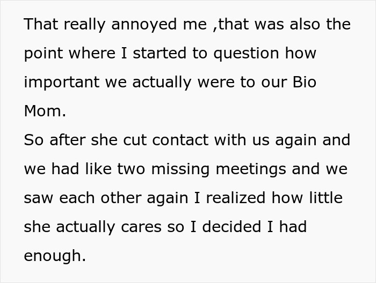Click the word "cares"
The image size is (376, 283).
[141, 227]
